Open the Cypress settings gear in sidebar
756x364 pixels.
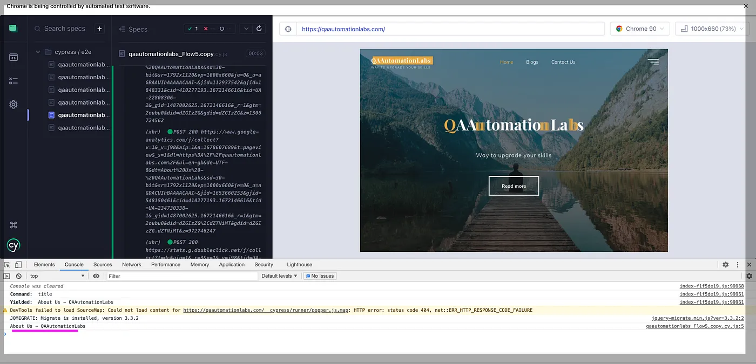coord(13,105)
